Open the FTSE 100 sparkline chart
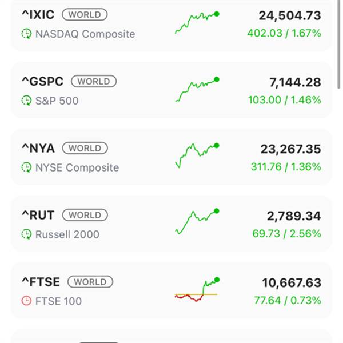 197,290
